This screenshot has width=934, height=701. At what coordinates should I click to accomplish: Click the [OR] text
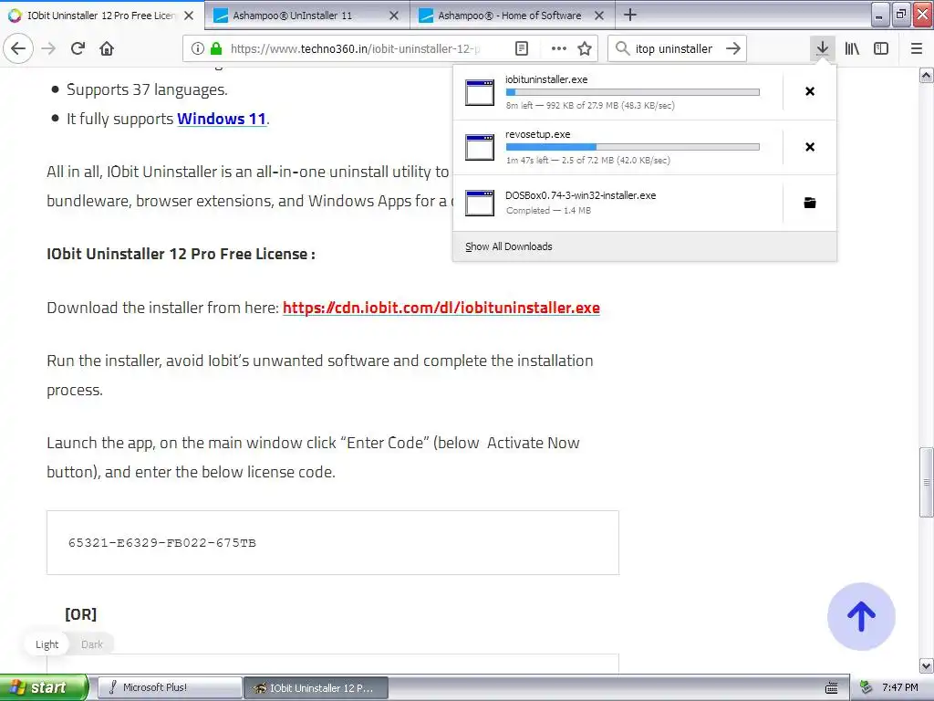(x=80, y=614)
